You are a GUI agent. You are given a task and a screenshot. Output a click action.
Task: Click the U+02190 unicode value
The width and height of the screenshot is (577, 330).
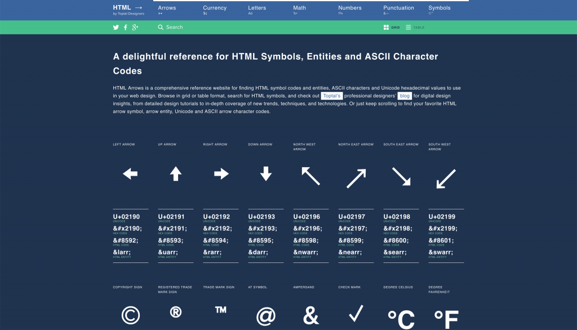pyautogui.click(x=126, y=217)
